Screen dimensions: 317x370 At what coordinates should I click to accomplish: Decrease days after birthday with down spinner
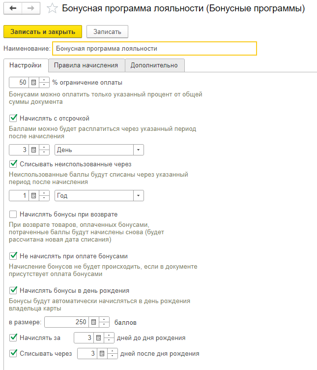[112, 356]
